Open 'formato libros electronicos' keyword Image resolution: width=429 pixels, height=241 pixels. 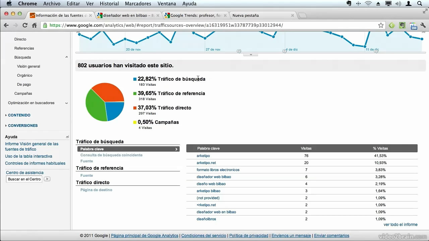point(218,170)
